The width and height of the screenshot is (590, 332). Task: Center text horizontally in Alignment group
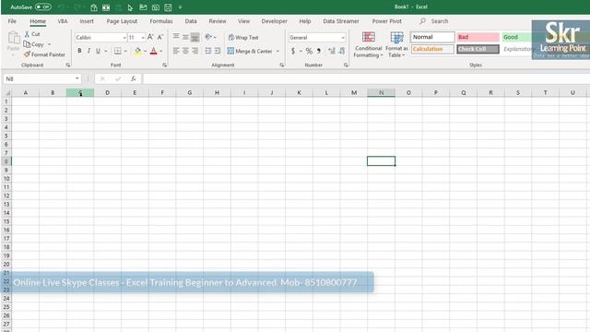[x=185, y=51]
